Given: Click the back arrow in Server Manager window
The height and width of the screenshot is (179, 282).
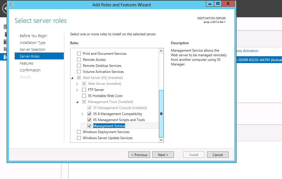Looking at the screenshot, I should 5,8.
